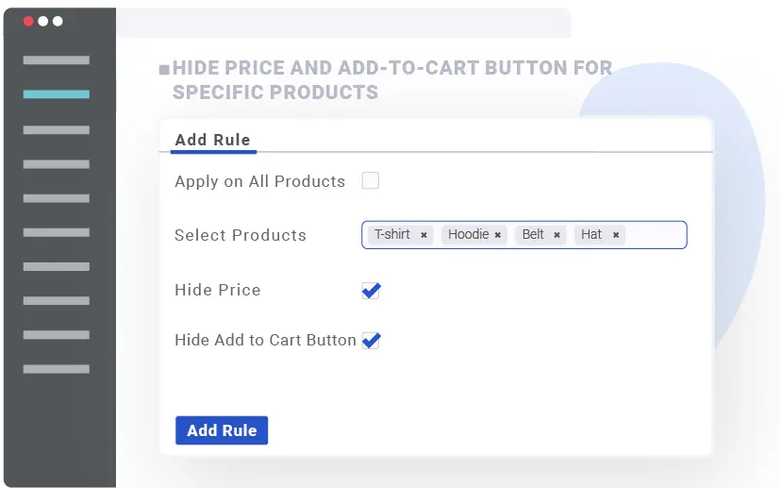Open the Select Products multi-select field
Viewport: 780px width, 488px height.
(656, 235)
